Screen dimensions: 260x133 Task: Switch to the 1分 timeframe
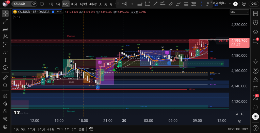(51, 4)
